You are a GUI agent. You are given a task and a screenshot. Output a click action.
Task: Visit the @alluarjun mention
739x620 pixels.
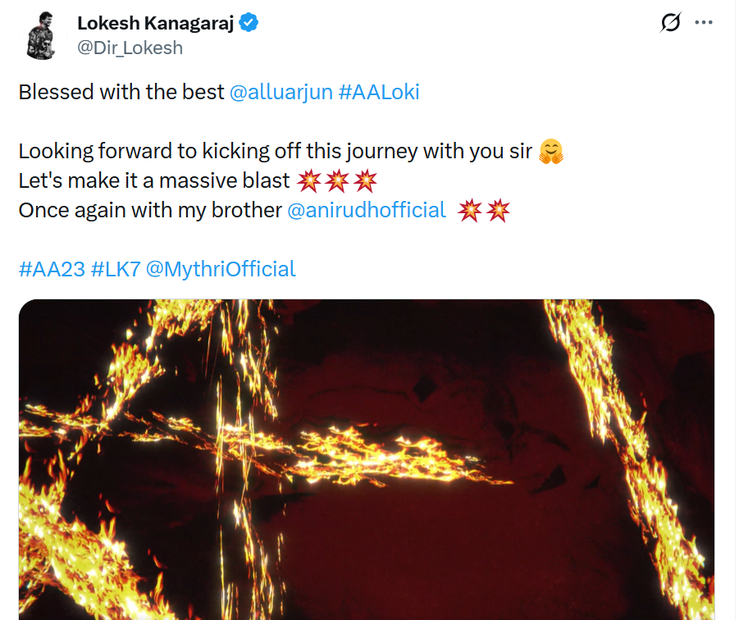281,92
